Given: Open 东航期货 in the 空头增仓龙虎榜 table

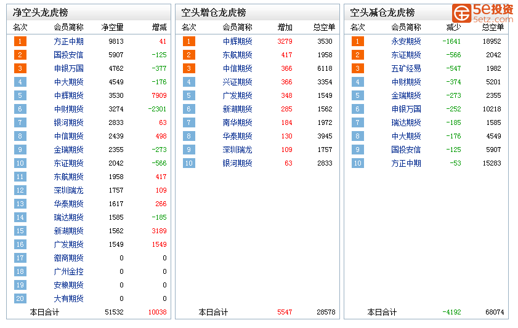Looking at the screenshot, I should coord(238,55).
